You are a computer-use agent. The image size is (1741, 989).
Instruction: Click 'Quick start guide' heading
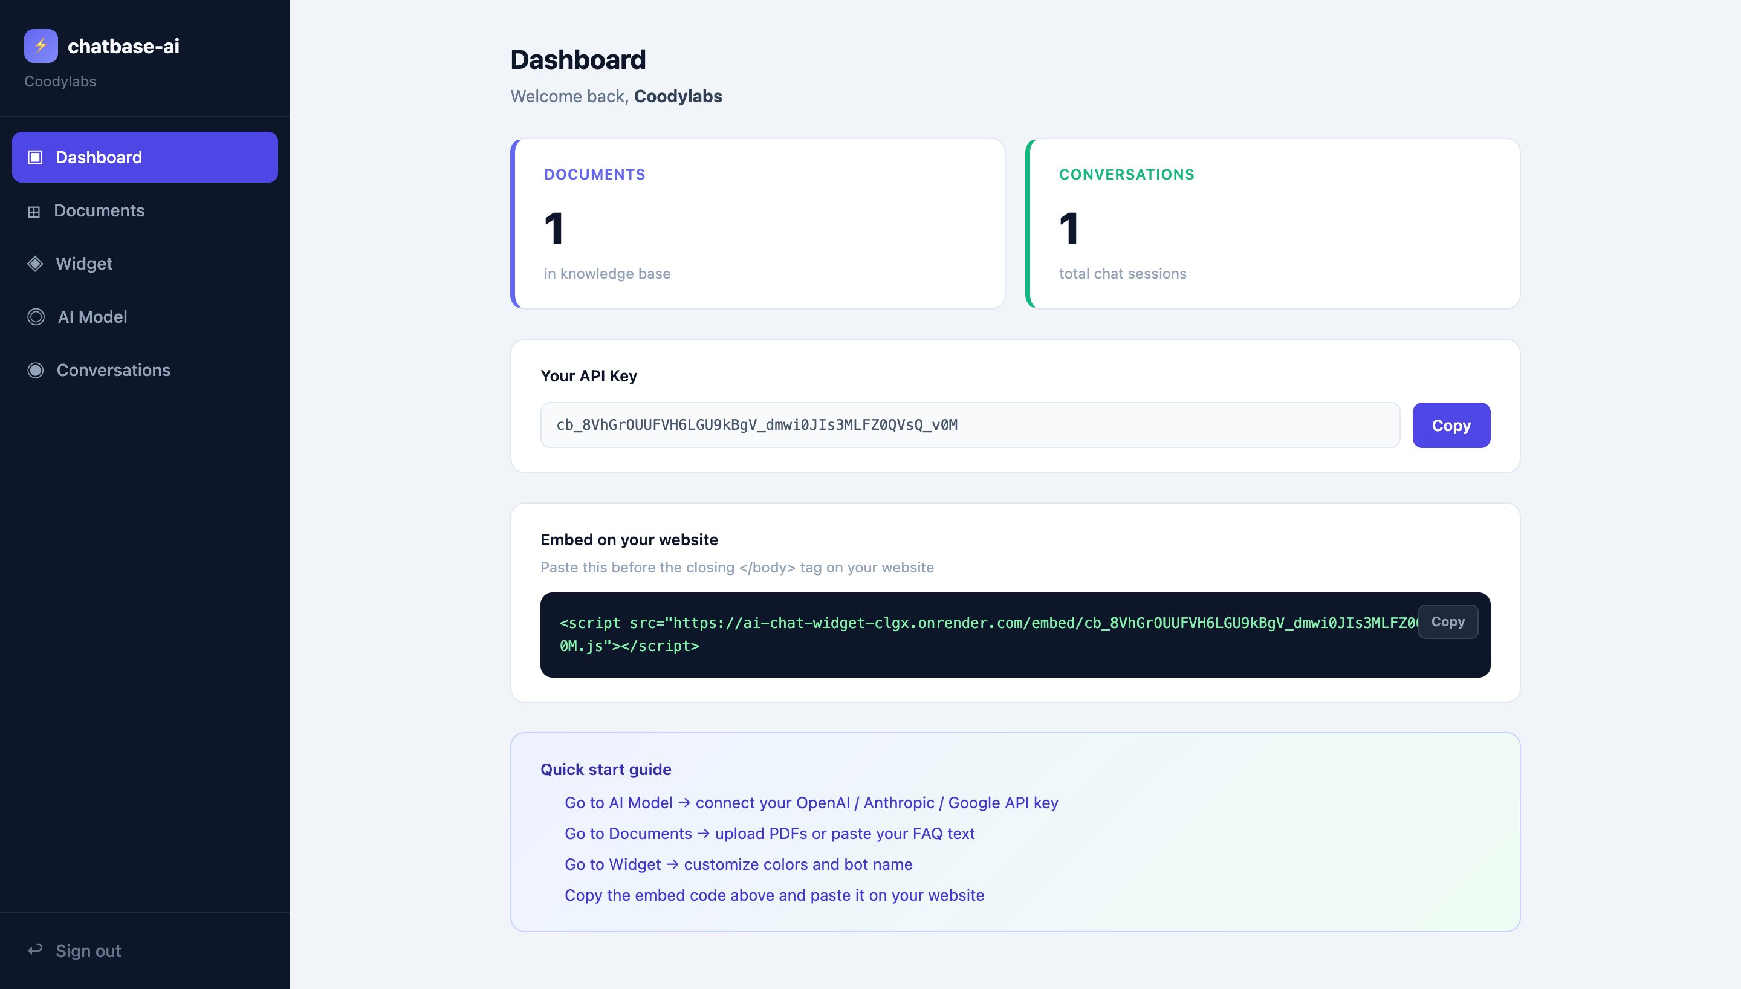pyautogui.click(x=606, y=770)
